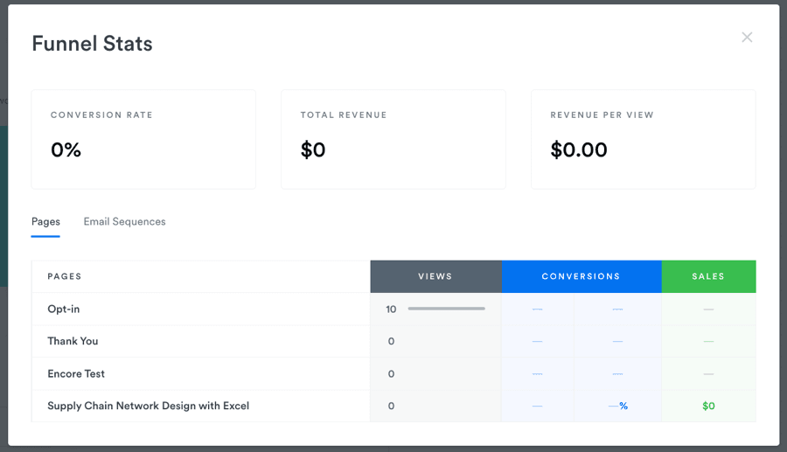This screenshot has height=452, width=787.
Task: Switch to the Pages tab
Action: tap(45, 222)
